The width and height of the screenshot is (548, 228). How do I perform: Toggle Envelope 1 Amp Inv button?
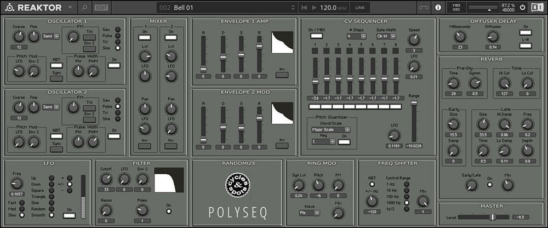tap(282, 75)
